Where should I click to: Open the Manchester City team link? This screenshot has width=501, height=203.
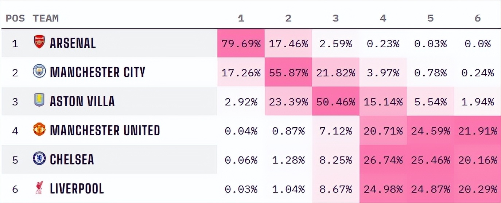pyautogui.click(x=97, y=72)
